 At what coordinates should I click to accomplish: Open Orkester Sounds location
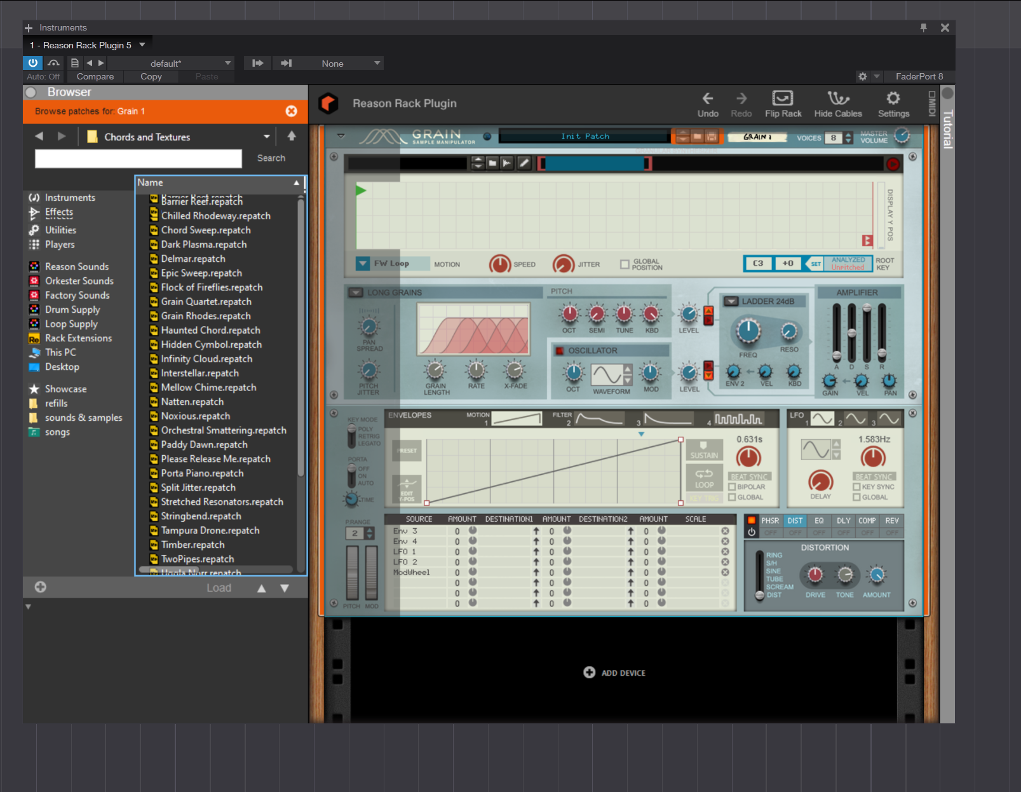(x=79, y=281)
